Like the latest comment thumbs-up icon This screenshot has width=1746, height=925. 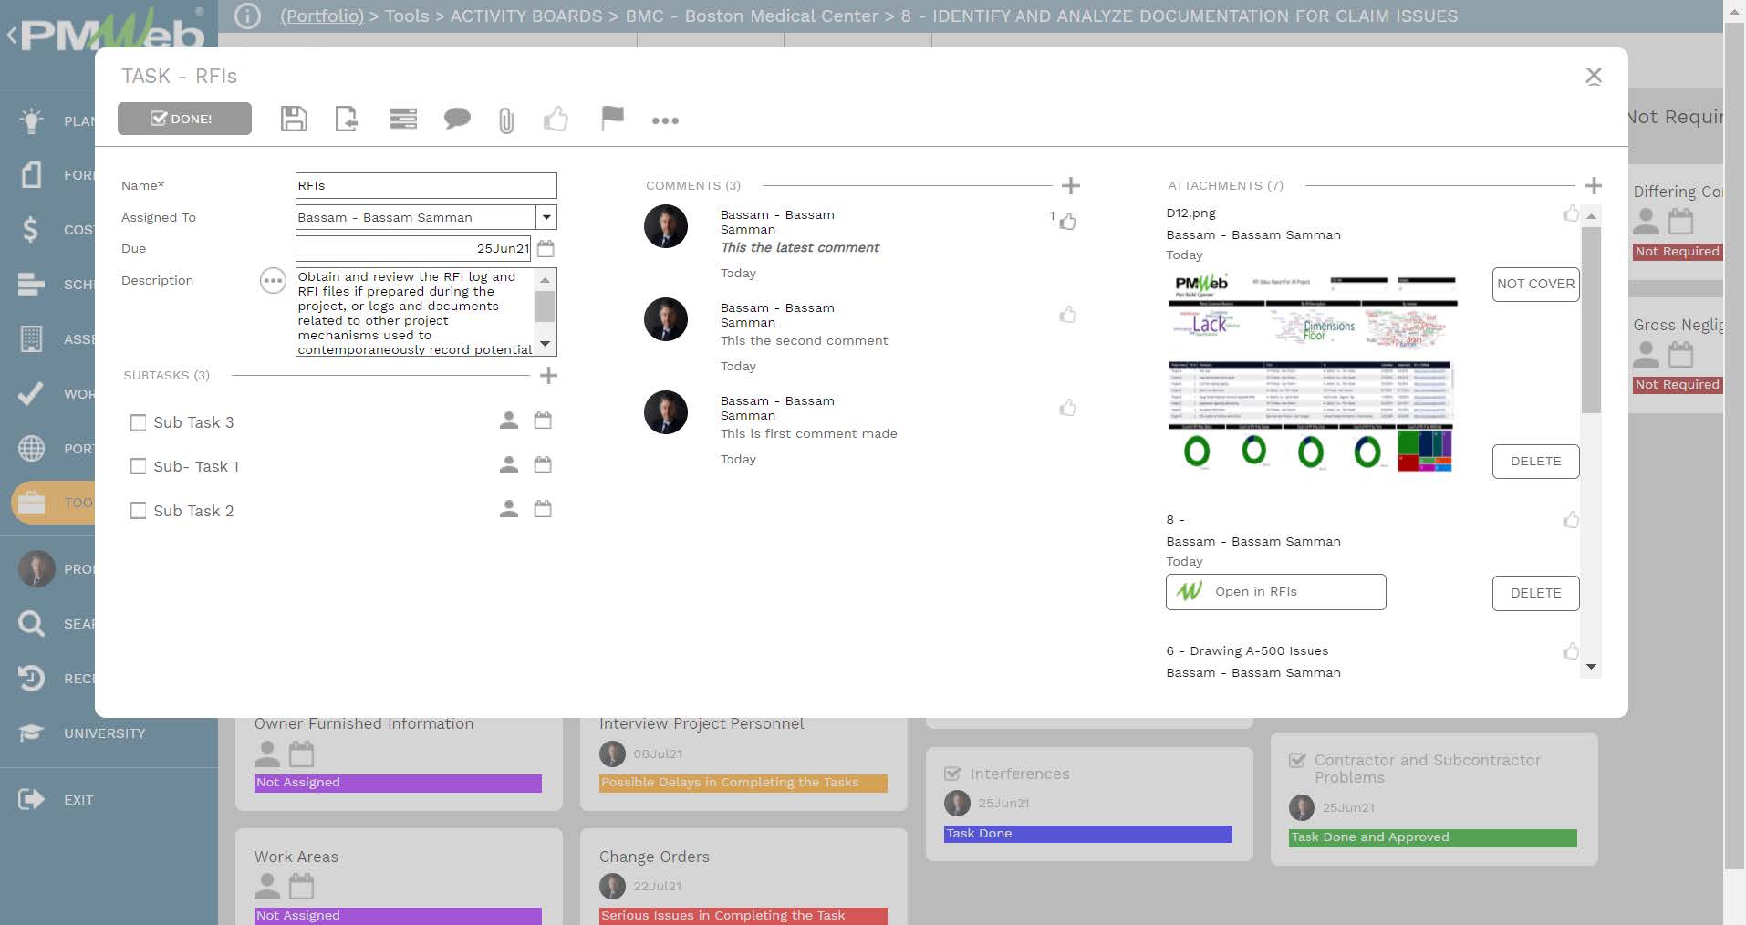pos(1067,222)
